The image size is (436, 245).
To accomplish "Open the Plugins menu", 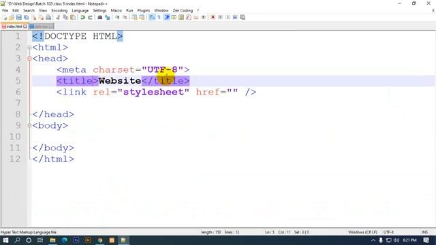I will 144,10.
